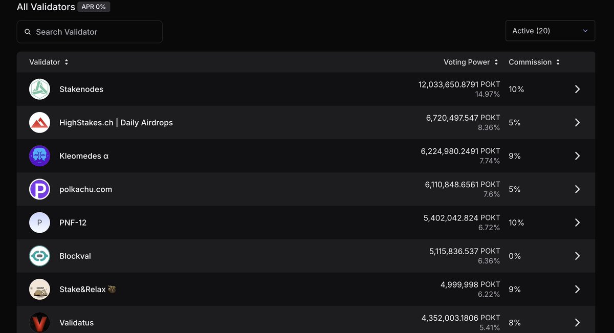Click the magnifier icon in search box

28,32
